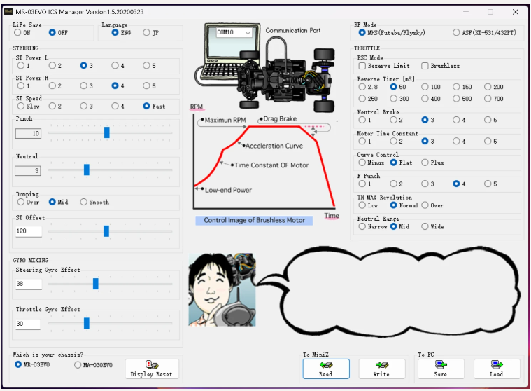This screenshot has width=531, height=391.
Task: Select Smooth dumping option
Action: click(83, 202)
